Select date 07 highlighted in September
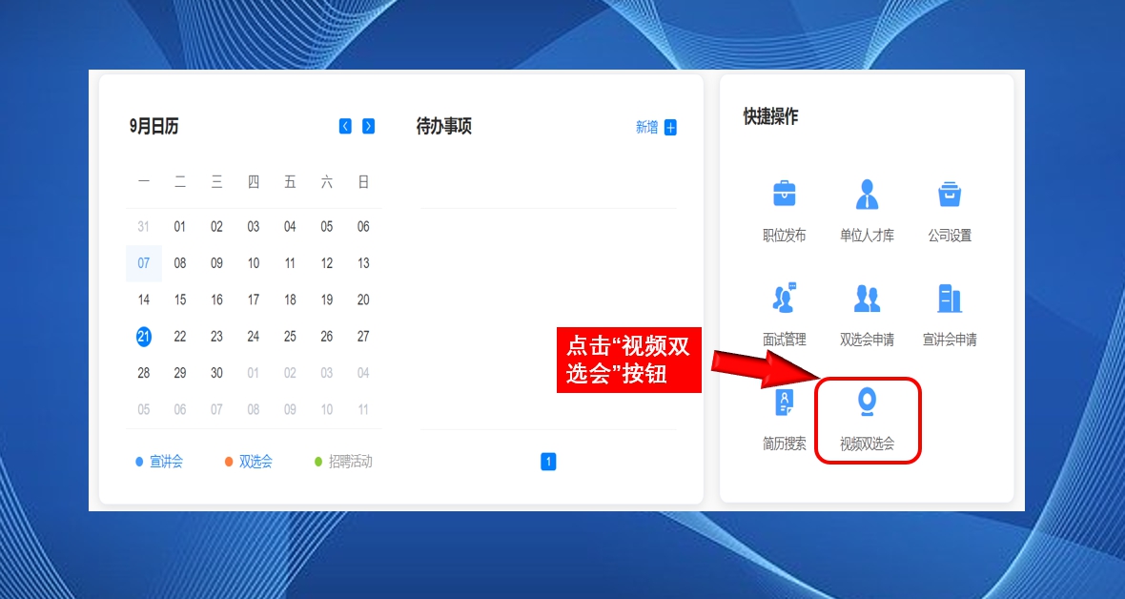 [144, 263]
